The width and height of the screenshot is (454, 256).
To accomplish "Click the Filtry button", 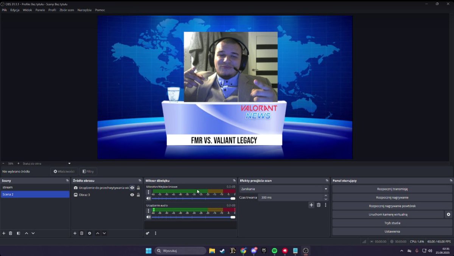I will 88,171.
